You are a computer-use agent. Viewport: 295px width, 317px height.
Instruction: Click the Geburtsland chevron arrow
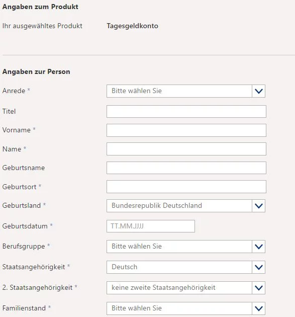[x=259, y=206]
